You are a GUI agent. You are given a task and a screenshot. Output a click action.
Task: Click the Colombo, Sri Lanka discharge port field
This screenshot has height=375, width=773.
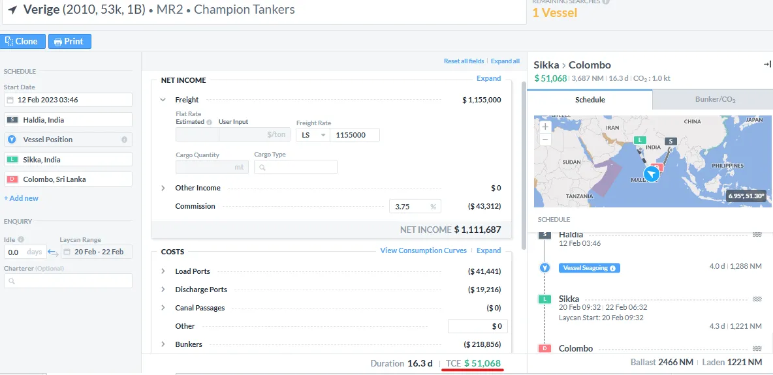(x=68, y=179)
